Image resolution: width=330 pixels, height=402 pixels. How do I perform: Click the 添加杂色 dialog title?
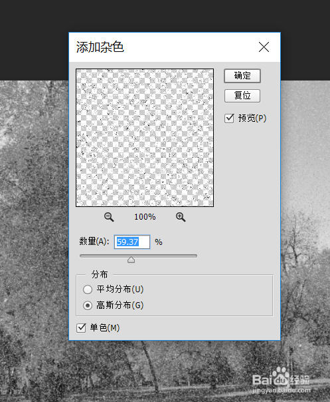tap(100, 47)
